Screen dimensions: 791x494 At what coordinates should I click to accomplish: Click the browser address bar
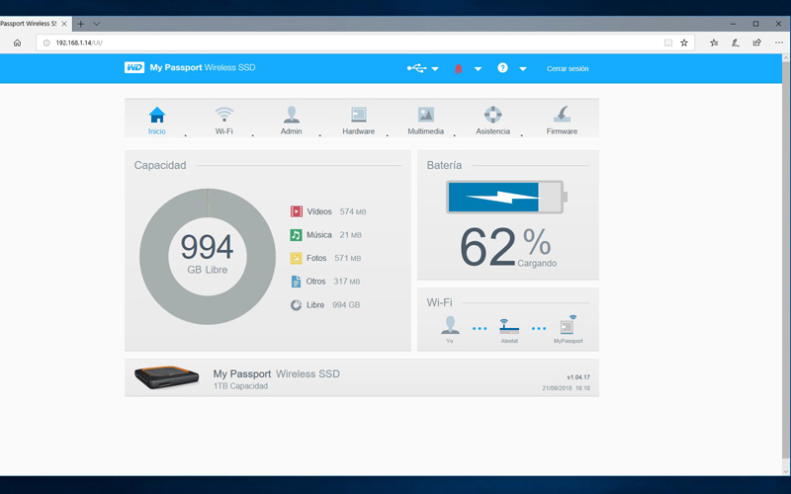(365, 42)
